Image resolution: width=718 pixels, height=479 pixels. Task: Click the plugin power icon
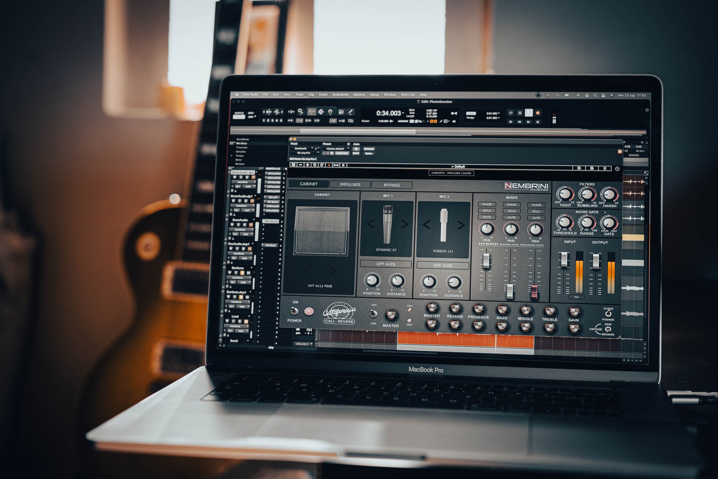(617, 169)
